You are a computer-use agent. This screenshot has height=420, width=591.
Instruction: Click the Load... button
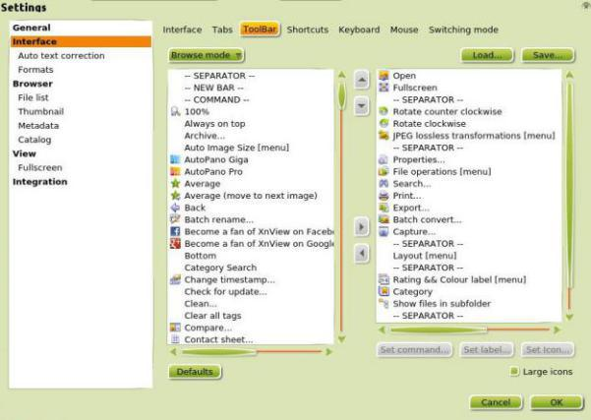point(487,55)
